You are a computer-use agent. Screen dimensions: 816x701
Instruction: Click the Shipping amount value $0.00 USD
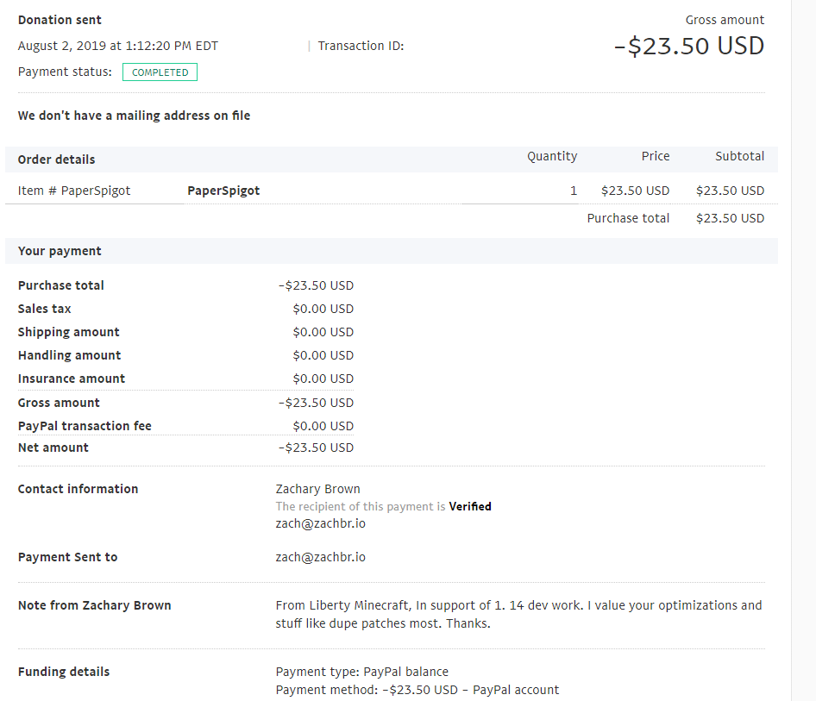[x=323, y=332]
